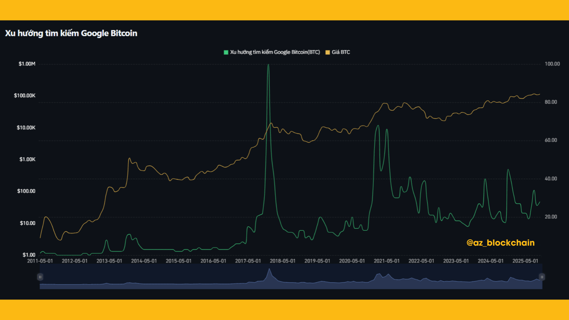Image resolution: width=569 pixels, height=320 pixels.
Task: Click the right range slider handle
Action: click(542, 277)
